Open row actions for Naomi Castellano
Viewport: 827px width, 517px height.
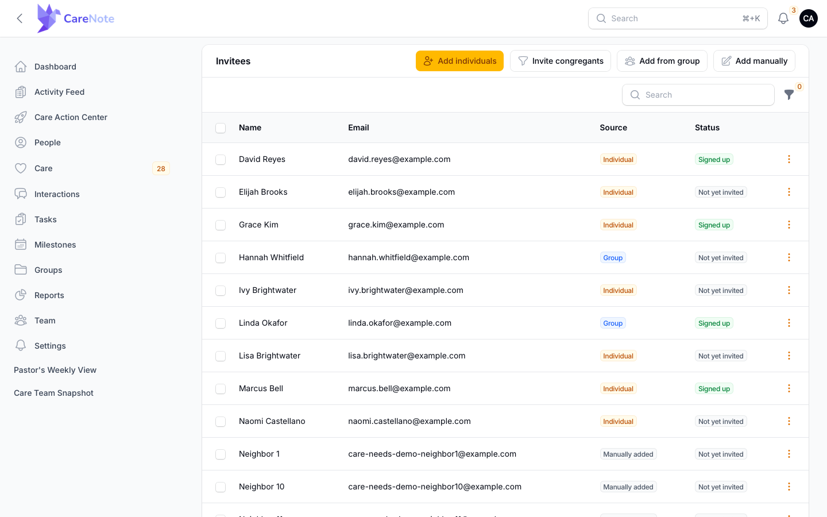789,421
